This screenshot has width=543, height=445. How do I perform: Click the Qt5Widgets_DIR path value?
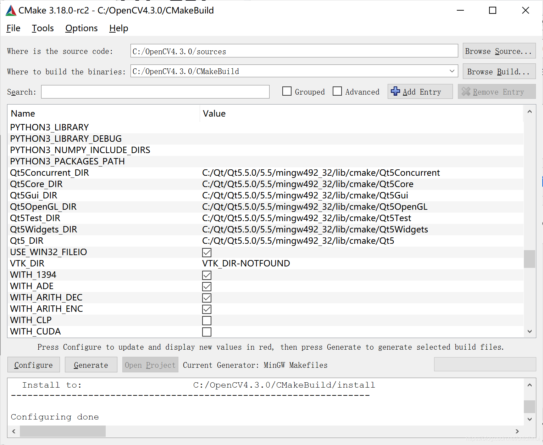(x=315, y=230)
